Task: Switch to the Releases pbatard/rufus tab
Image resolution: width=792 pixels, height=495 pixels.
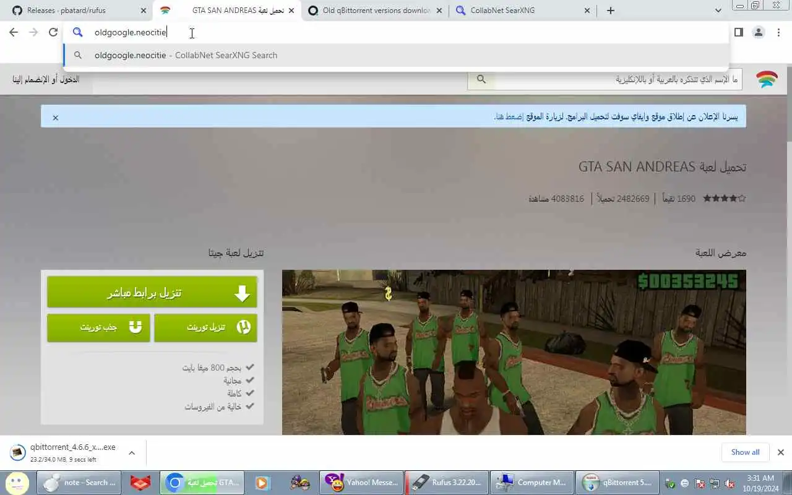Action: coord(76,11)
